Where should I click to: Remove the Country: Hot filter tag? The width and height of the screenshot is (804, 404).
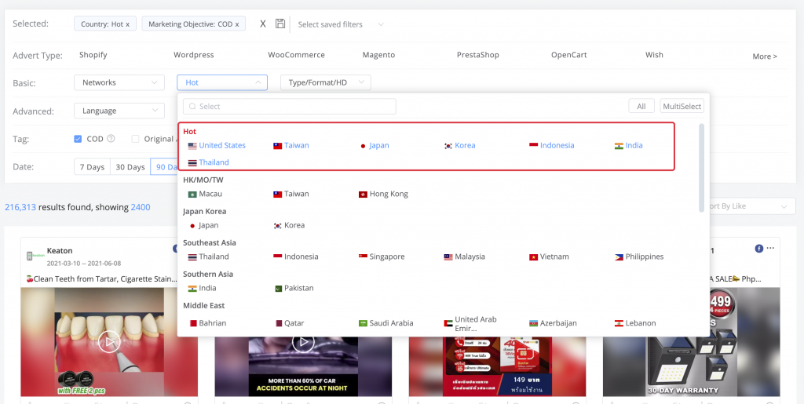pyautogui.click(x=127, y=24)
